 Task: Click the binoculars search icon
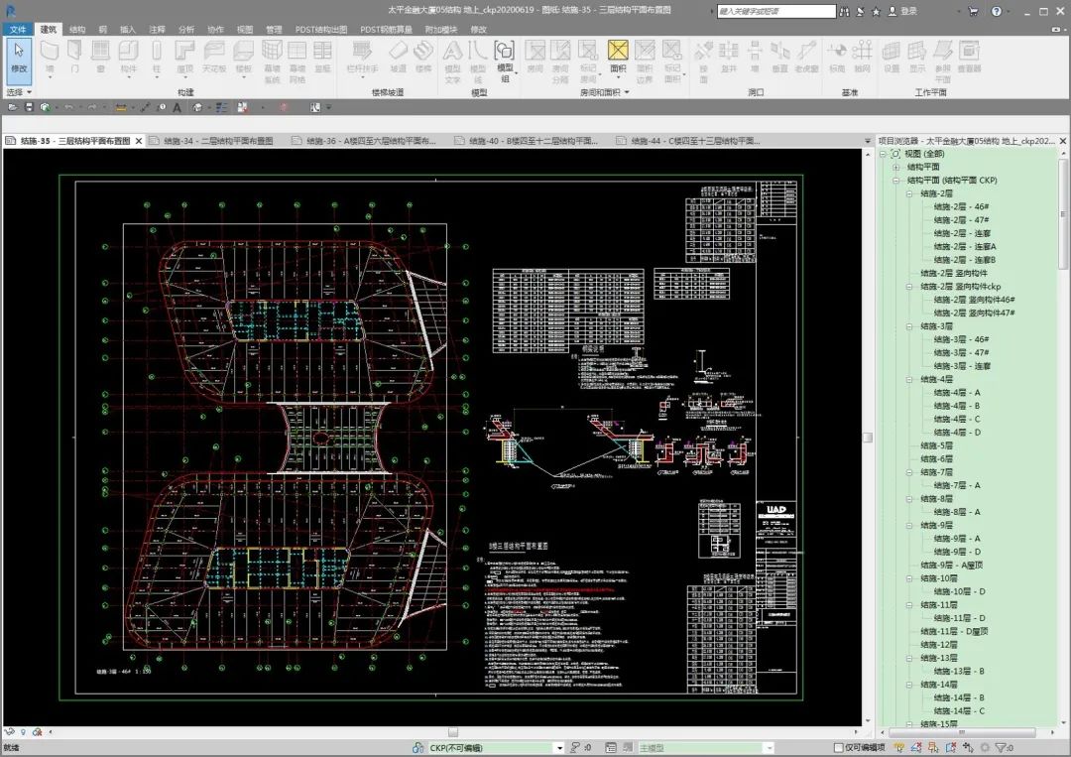(846, 12)
